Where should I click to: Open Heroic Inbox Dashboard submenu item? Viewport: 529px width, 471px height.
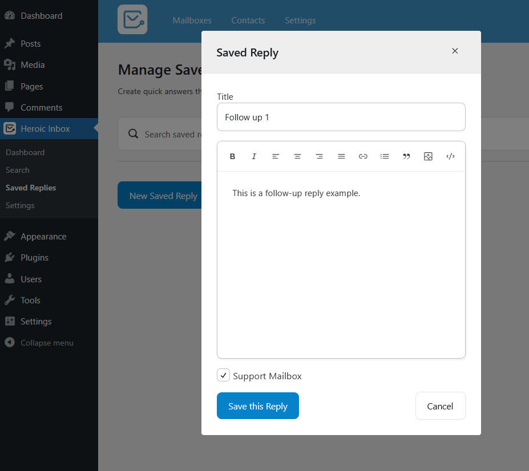(25, 152)
